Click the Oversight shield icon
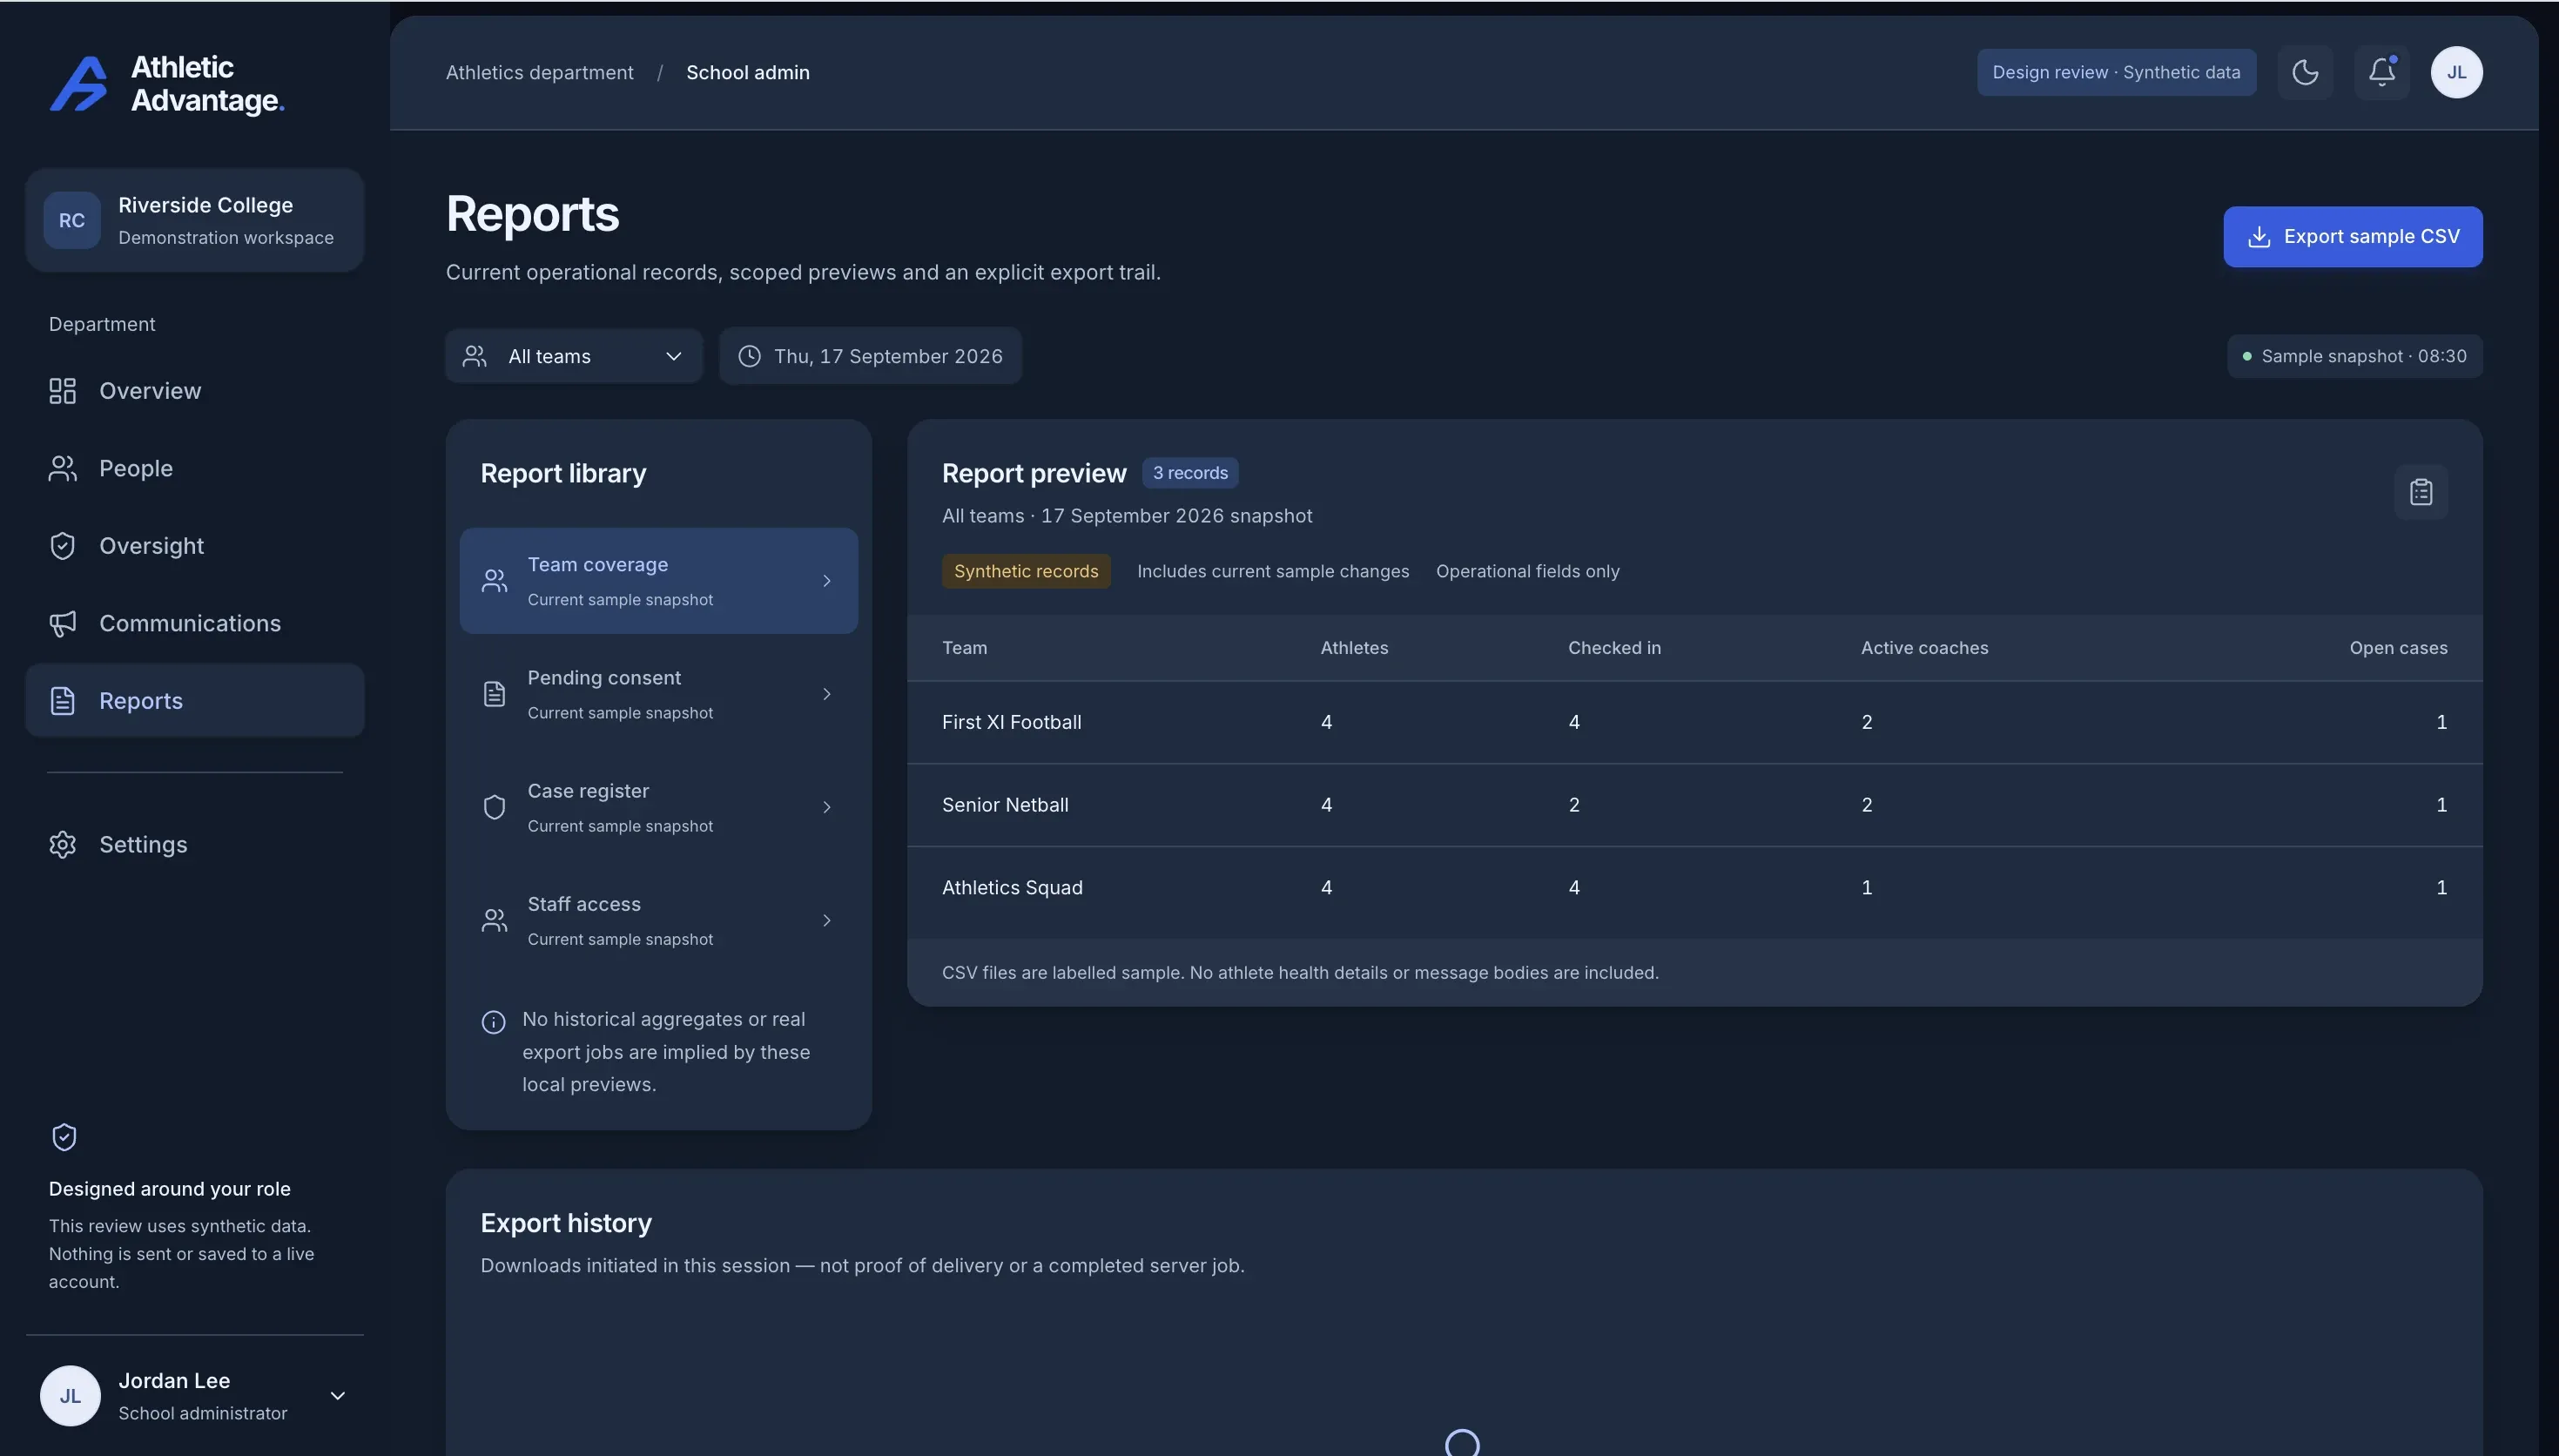Image resolution: width=2559 pixels, height=1456 pixels. (62, 546)
